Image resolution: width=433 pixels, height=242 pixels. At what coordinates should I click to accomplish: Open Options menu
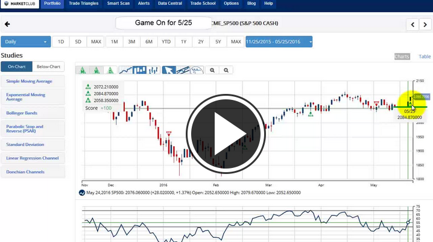pos(231,4)
